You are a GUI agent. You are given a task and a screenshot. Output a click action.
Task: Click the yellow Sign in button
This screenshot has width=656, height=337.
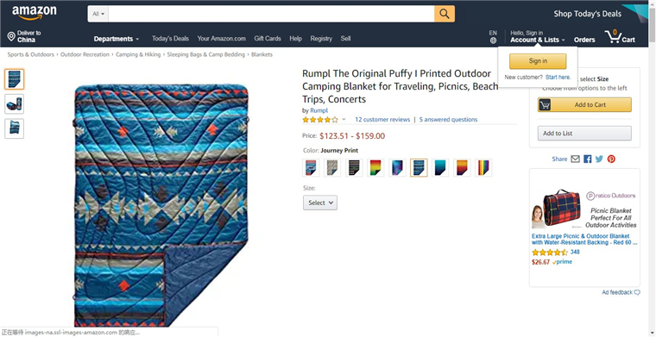[x=538, y=61]
